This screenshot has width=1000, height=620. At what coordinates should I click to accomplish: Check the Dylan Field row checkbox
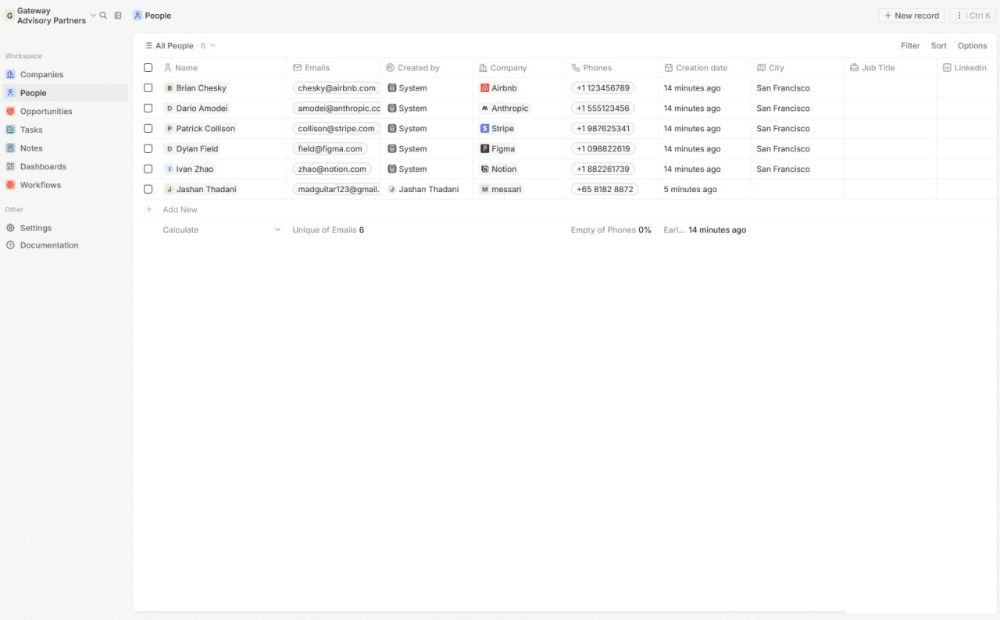click(148, 149)
